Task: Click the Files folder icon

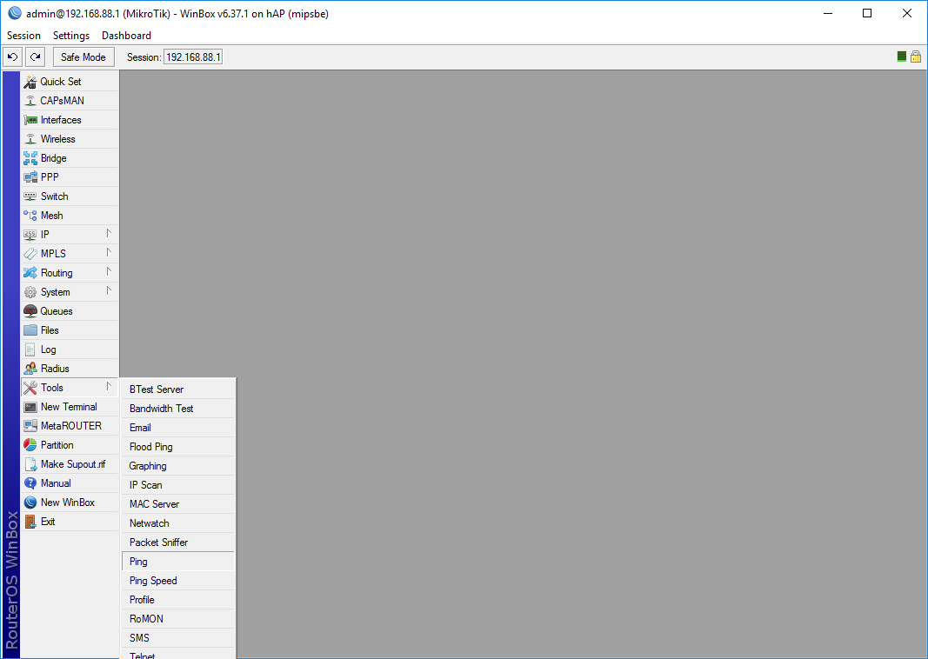Action: tap(30, 330)
